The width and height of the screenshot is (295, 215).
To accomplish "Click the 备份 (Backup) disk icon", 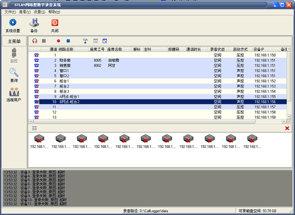I will (34, 25).
